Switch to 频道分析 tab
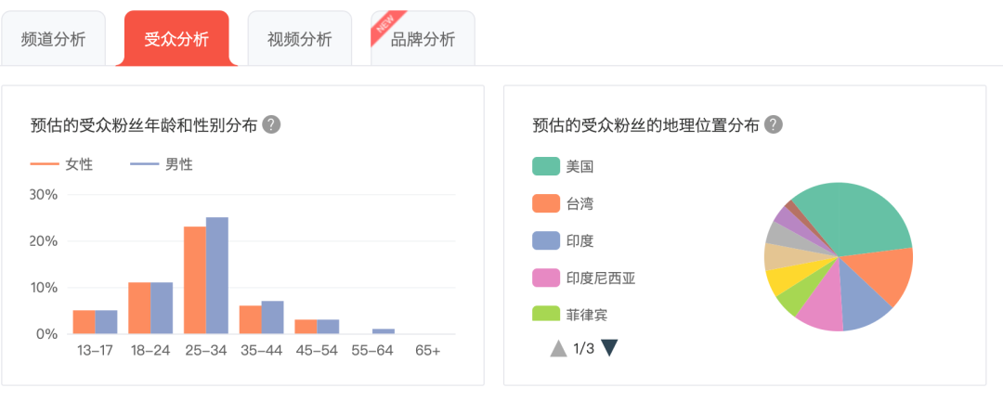Screen dimensions: 1003x401 [53, 38]
